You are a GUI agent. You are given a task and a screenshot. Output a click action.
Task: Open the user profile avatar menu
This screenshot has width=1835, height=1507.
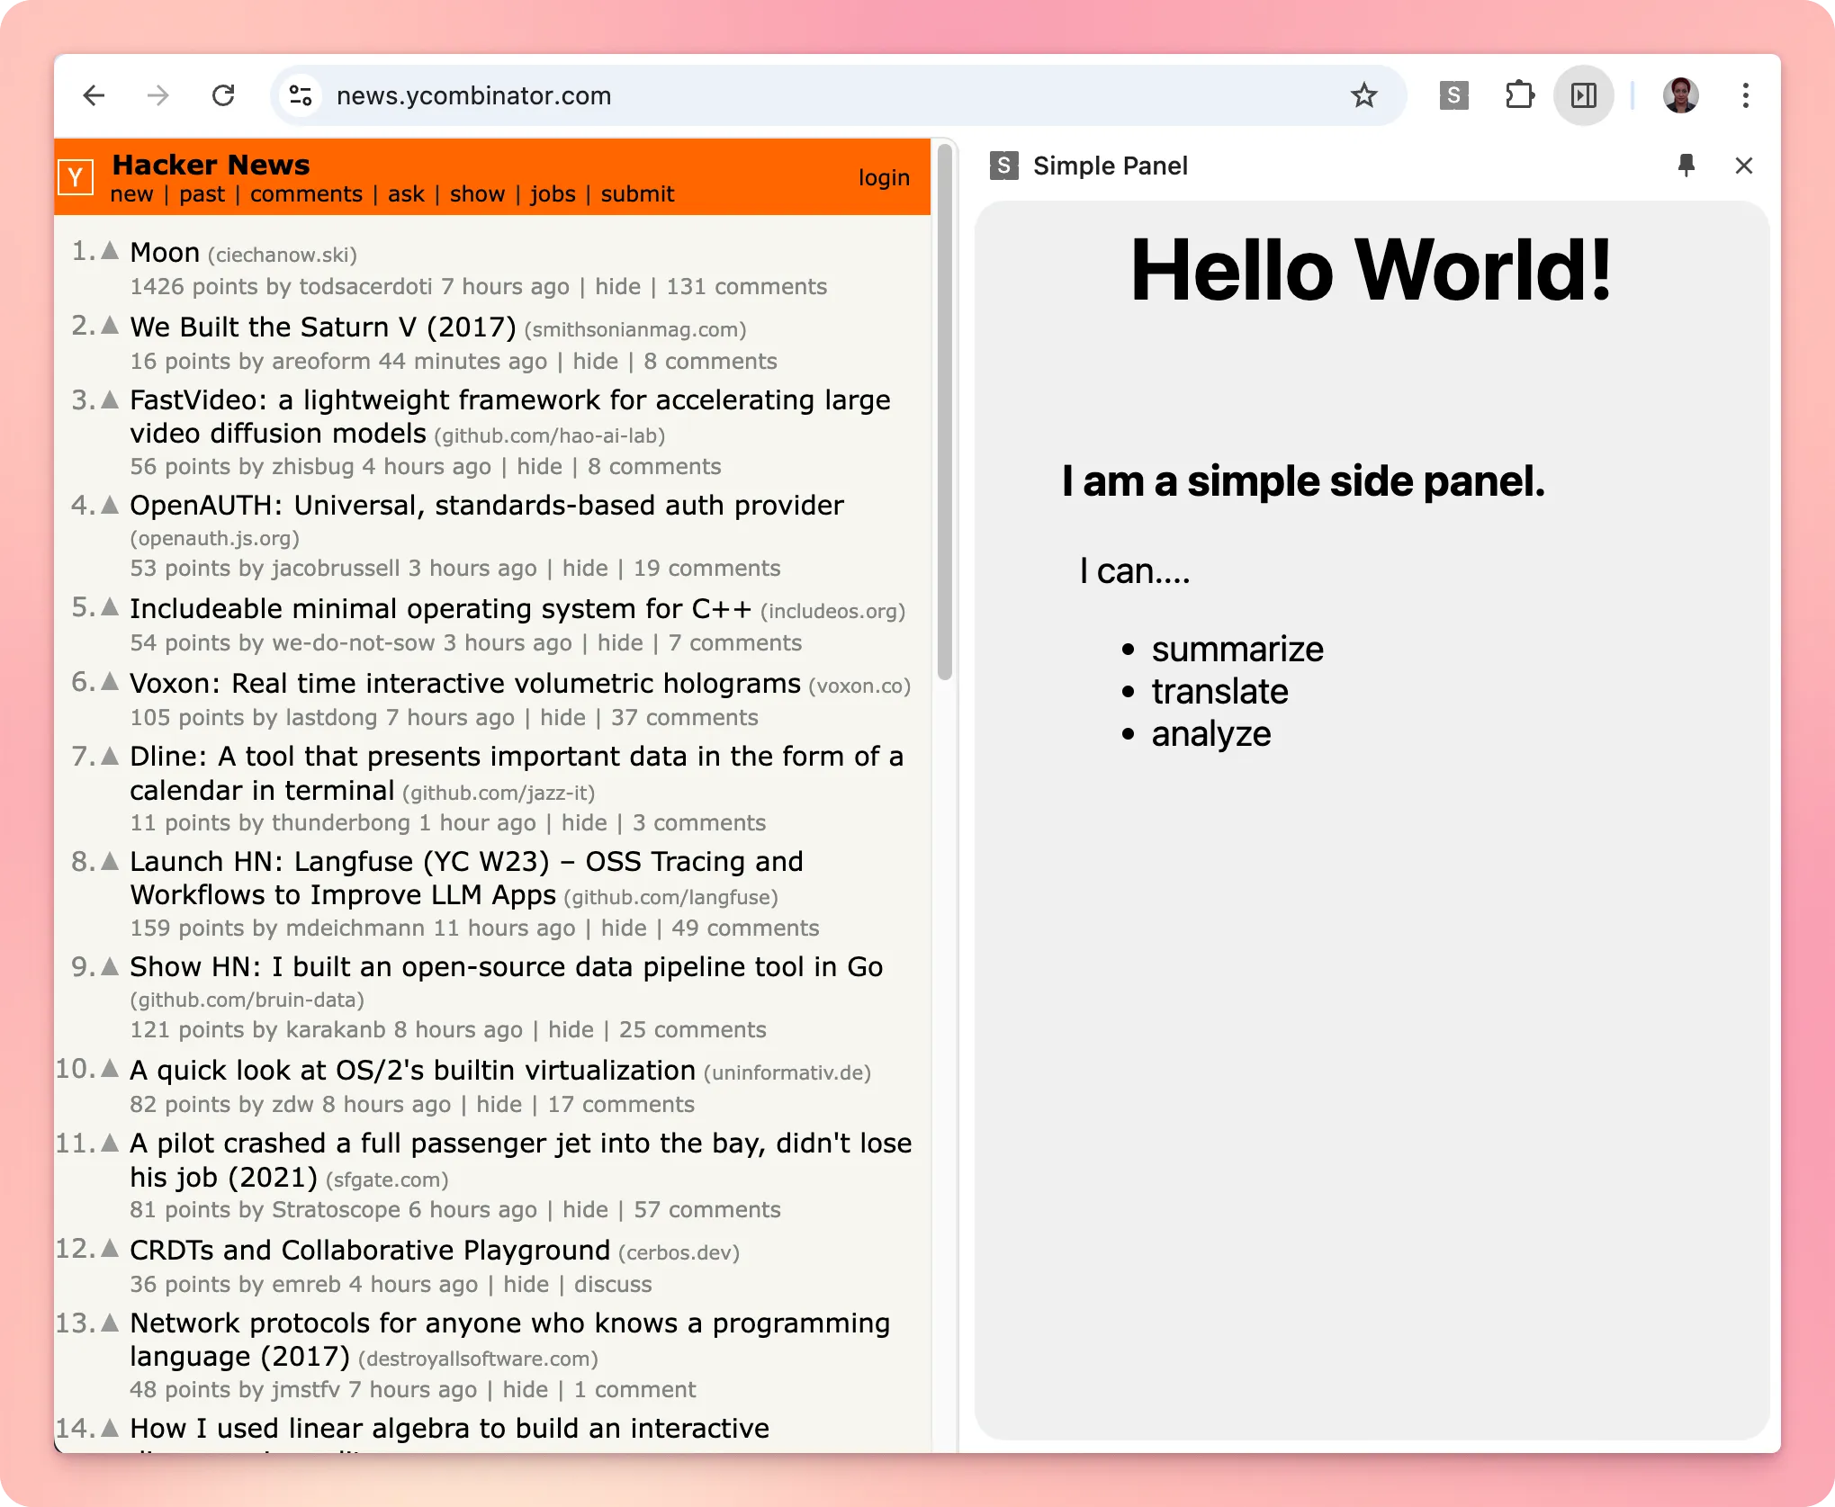pos(1680,95)
